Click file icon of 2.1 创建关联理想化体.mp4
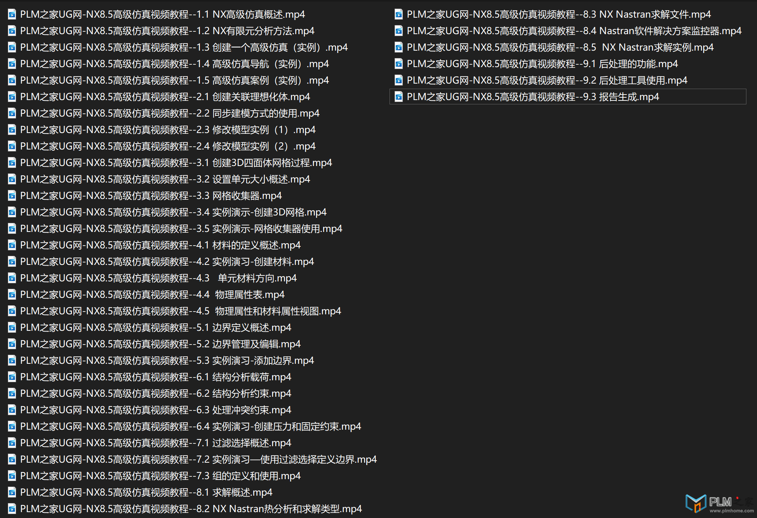Screen dimensions: 757x518 [12, 97]
